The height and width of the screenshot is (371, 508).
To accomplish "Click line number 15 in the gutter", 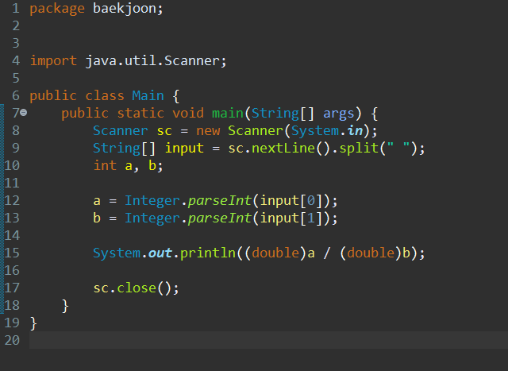I will (12, 253).
